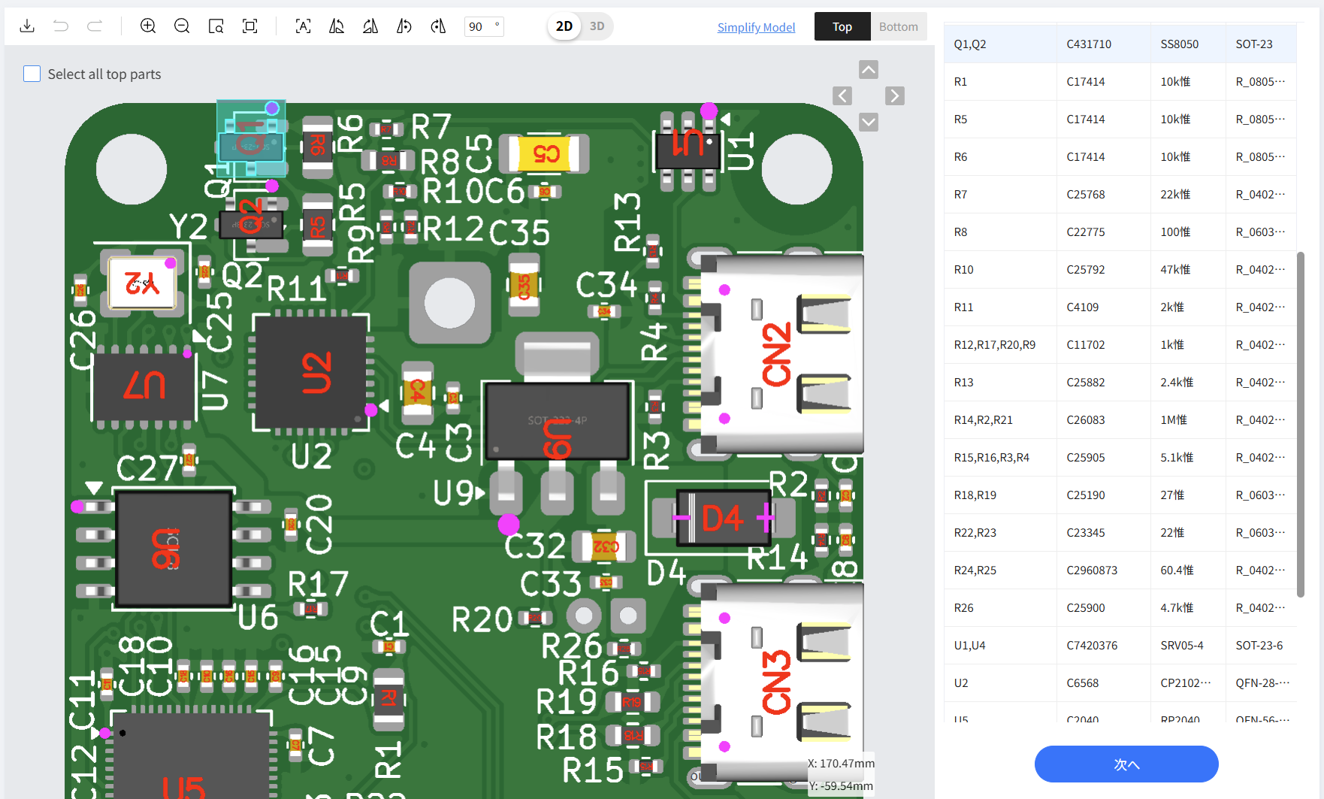
Task: Select the R22,R23 row
Action: pyautogui.click(x=1120, y=532)
